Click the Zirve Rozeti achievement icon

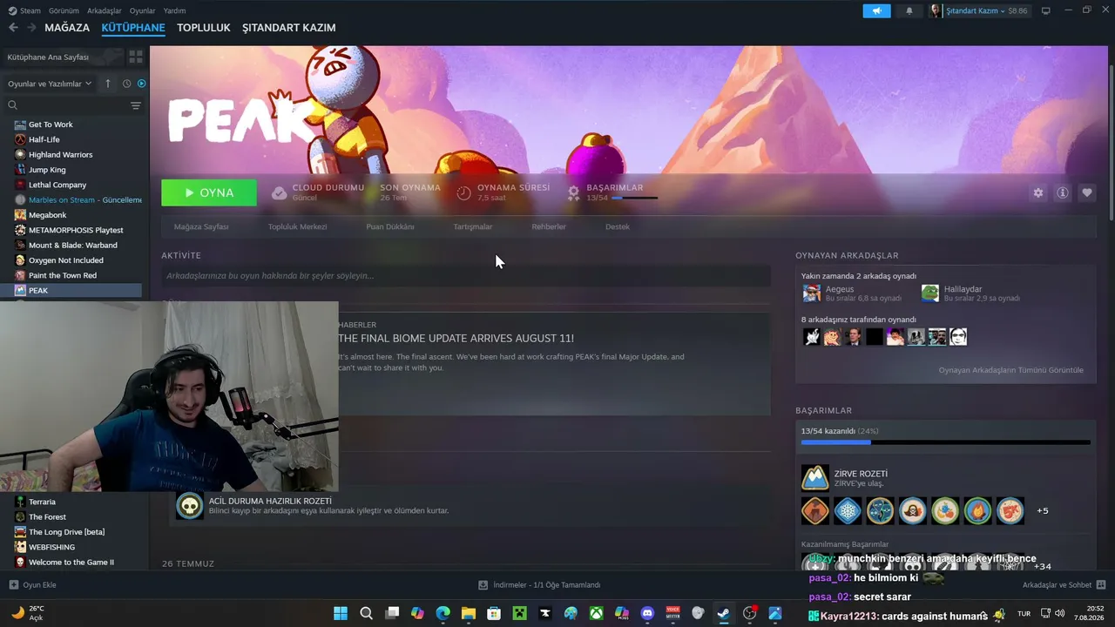815,477
